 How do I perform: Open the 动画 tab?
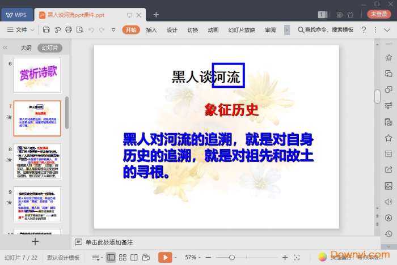pos(213,30)
